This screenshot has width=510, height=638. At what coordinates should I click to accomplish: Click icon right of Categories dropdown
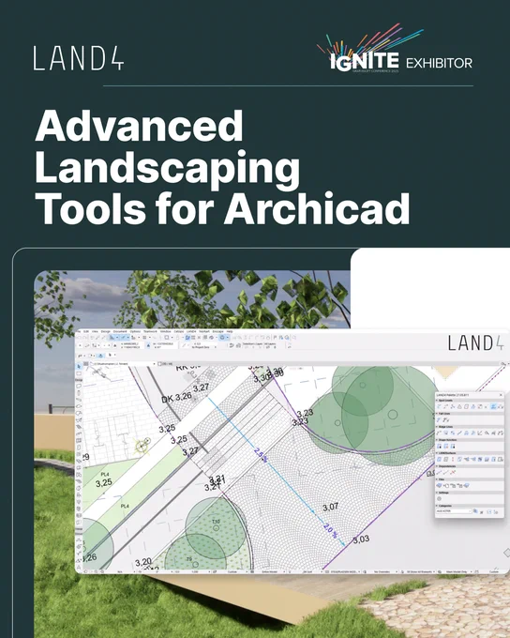pyautogui.click(x=475, y=511)
